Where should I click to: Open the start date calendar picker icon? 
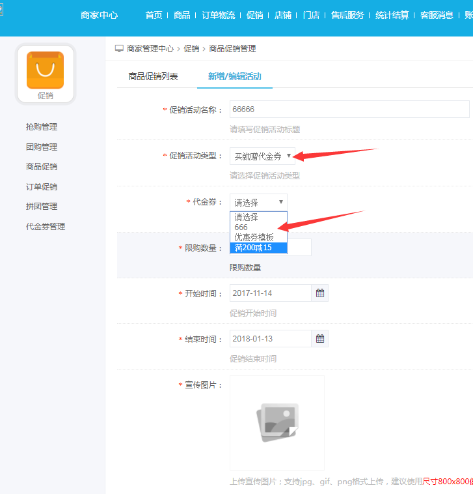pyautogui.click(x=319, y=293)
